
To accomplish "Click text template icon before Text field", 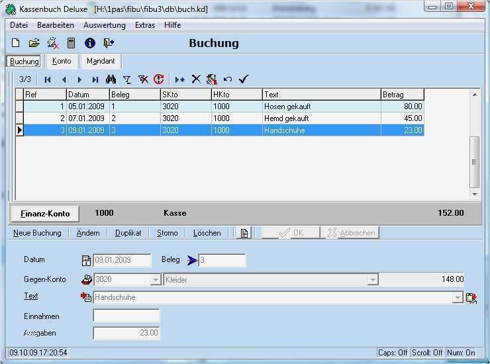I will click(86, 296).
